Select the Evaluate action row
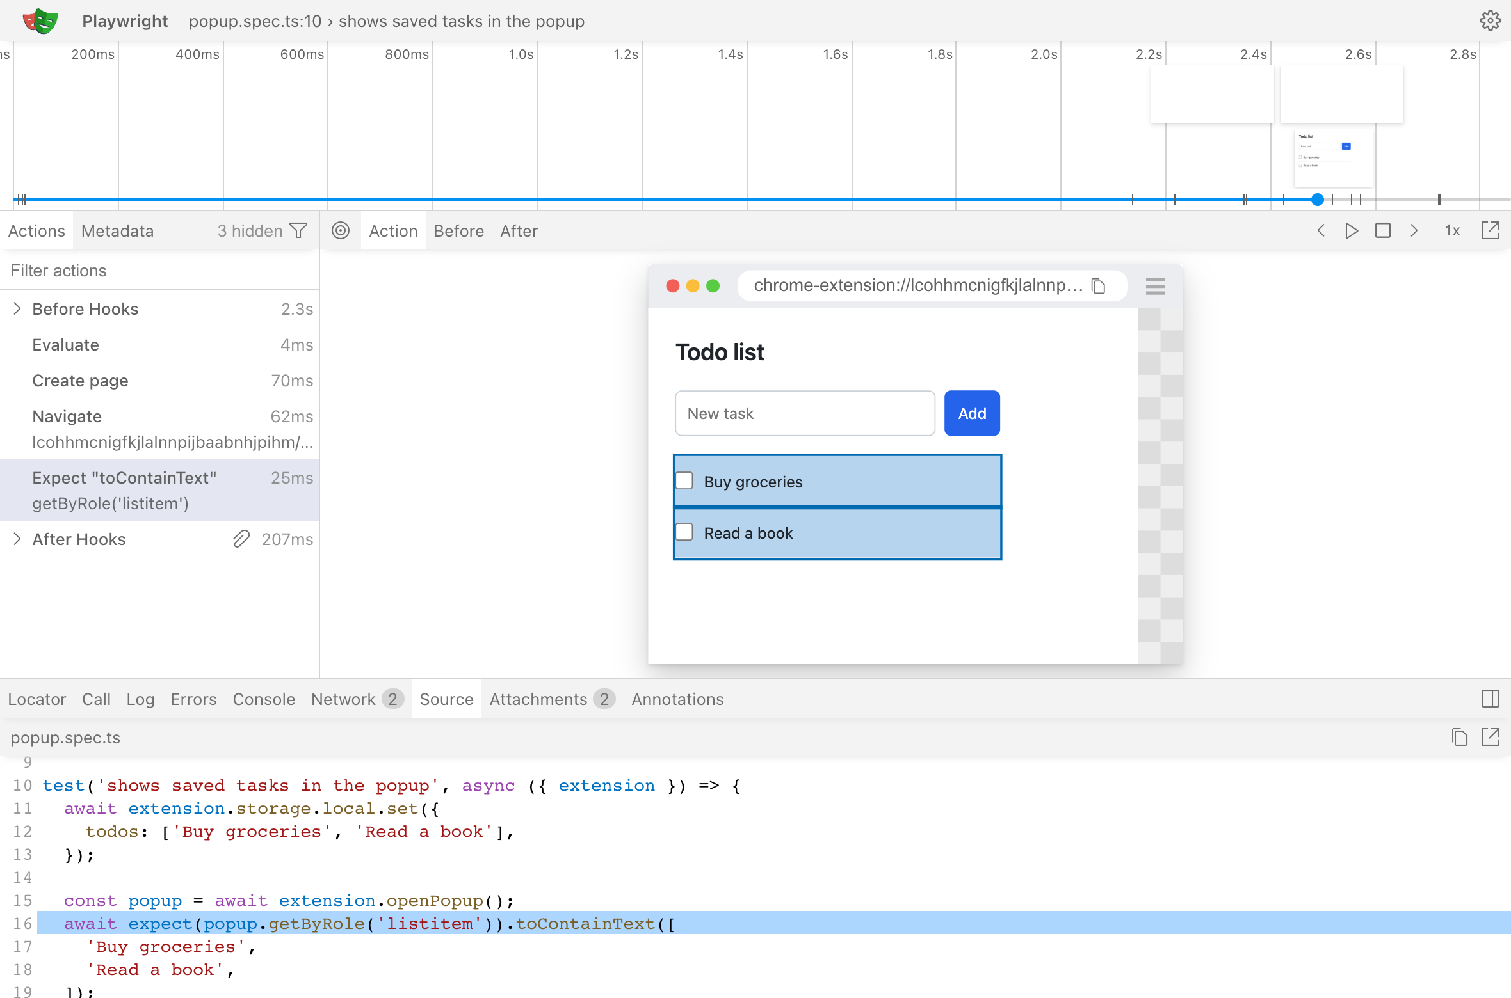The width and height of the screenshot is (1511, 998). [x=159, y=345]
